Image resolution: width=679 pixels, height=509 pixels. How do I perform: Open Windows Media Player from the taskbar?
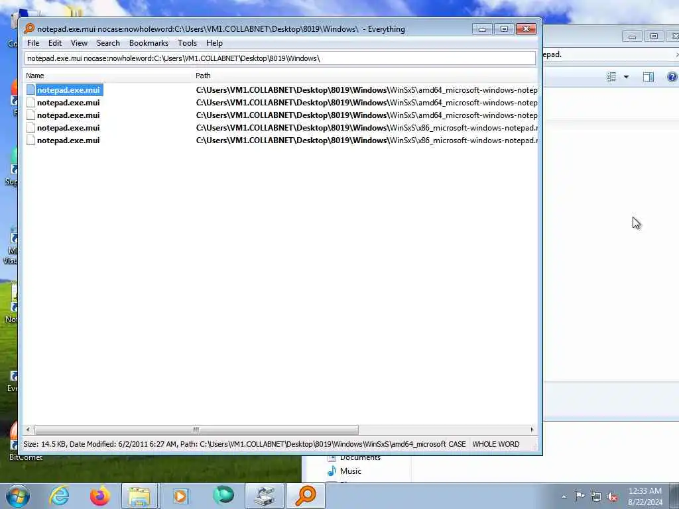click(180, 496)
